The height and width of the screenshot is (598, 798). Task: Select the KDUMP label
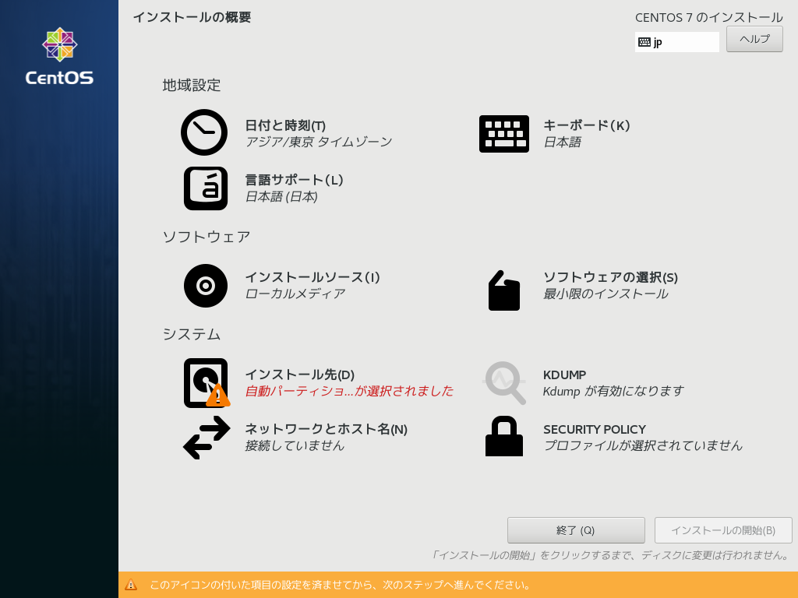click(564, 375)
